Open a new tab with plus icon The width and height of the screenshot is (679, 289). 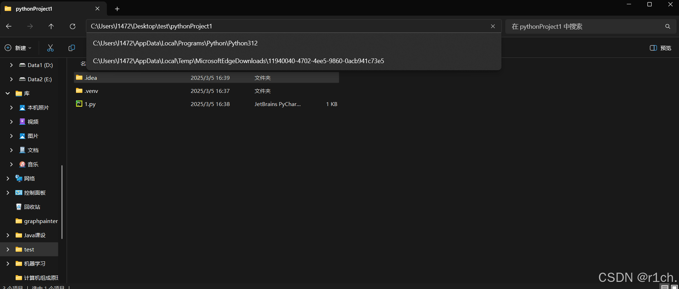click(117, 9)
